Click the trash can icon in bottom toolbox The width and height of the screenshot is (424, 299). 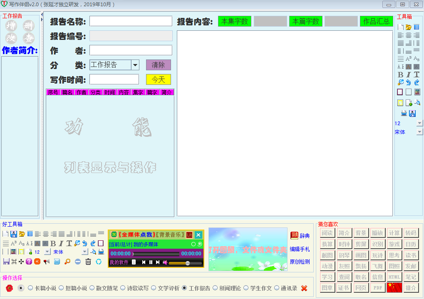pos(88,262)
